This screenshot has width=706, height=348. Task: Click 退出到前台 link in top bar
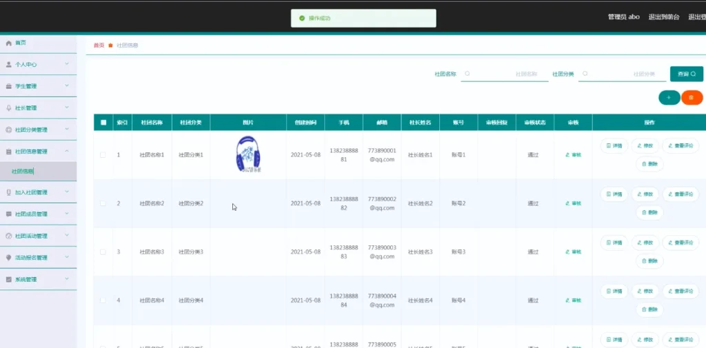pyautogui.click(x=664, y=17)
